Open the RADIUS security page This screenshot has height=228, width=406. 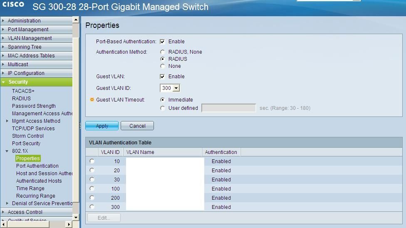point(21,99)
